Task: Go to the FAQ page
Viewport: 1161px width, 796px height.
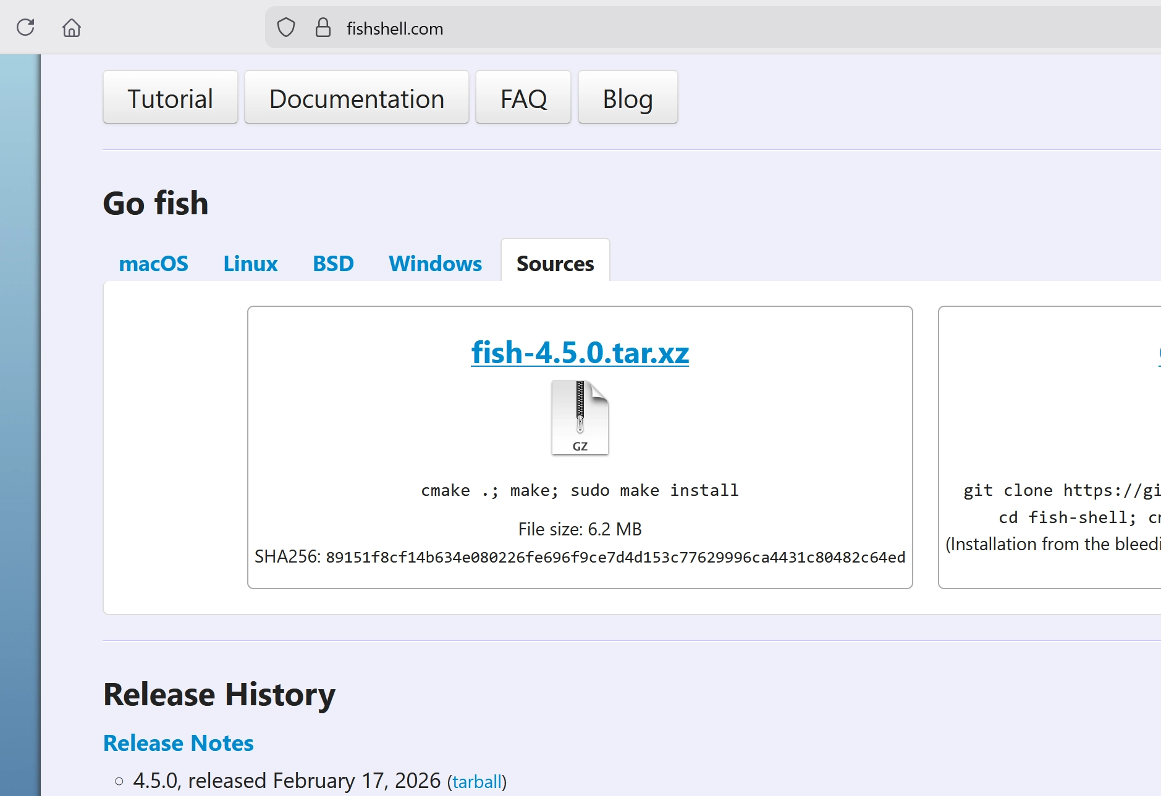Action: point(523,99)
